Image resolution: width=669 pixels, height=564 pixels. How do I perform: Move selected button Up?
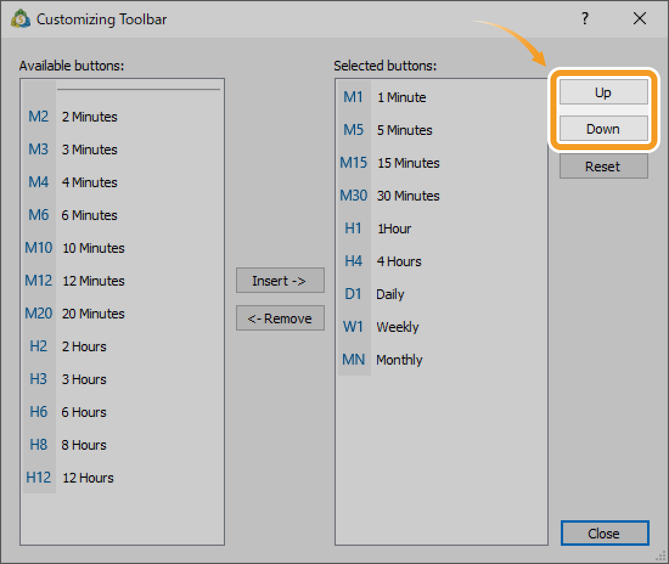pyautogui.click(x=604, y=92)
